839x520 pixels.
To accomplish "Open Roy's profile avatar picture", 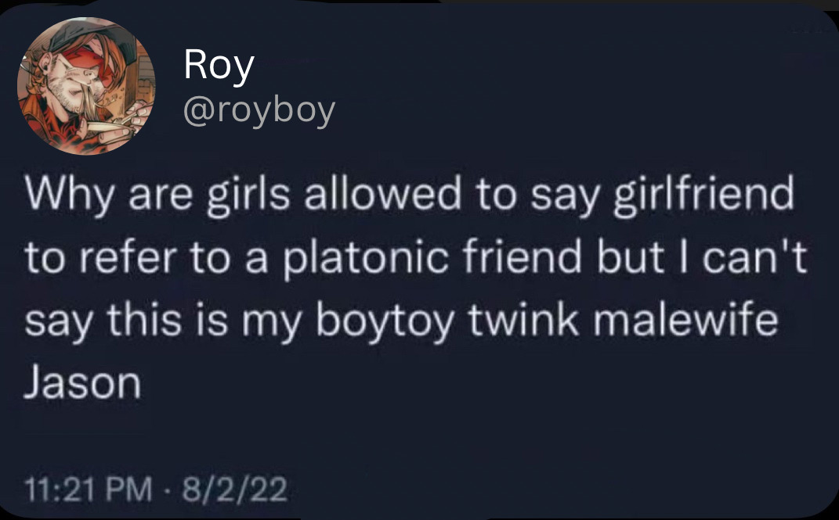I will pos(86,86).
